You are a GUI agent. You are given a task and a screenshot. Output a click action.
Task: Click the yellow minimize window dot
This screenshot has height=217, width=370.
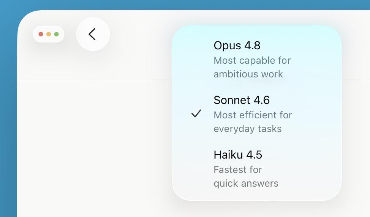[x=49, y=34]
